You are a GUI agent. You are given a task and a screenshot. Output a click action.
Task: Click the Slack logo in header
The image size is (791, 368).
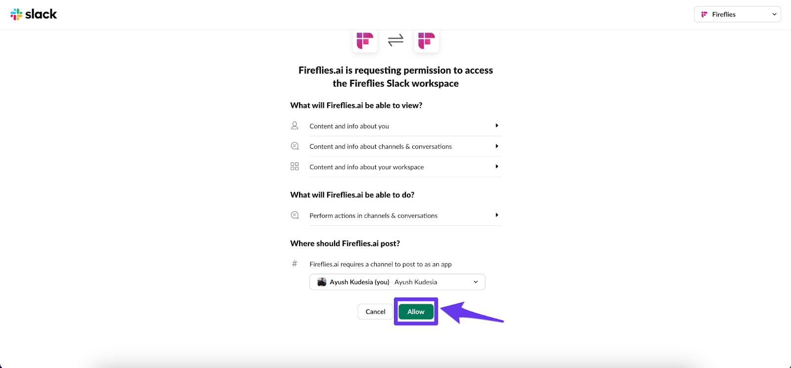[x=34, y=14]
